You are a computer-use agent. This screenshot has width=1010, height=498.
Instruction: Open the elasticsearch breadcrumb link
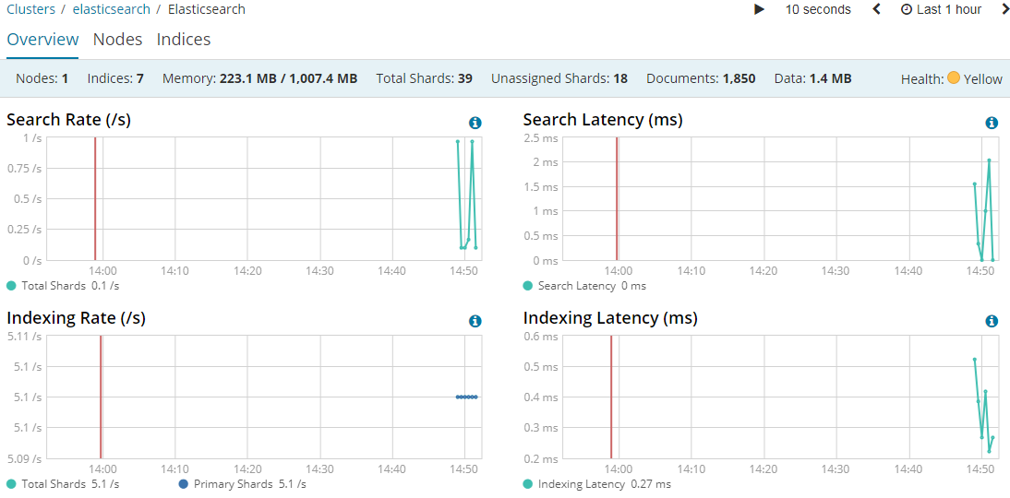(x=111, y=9)
